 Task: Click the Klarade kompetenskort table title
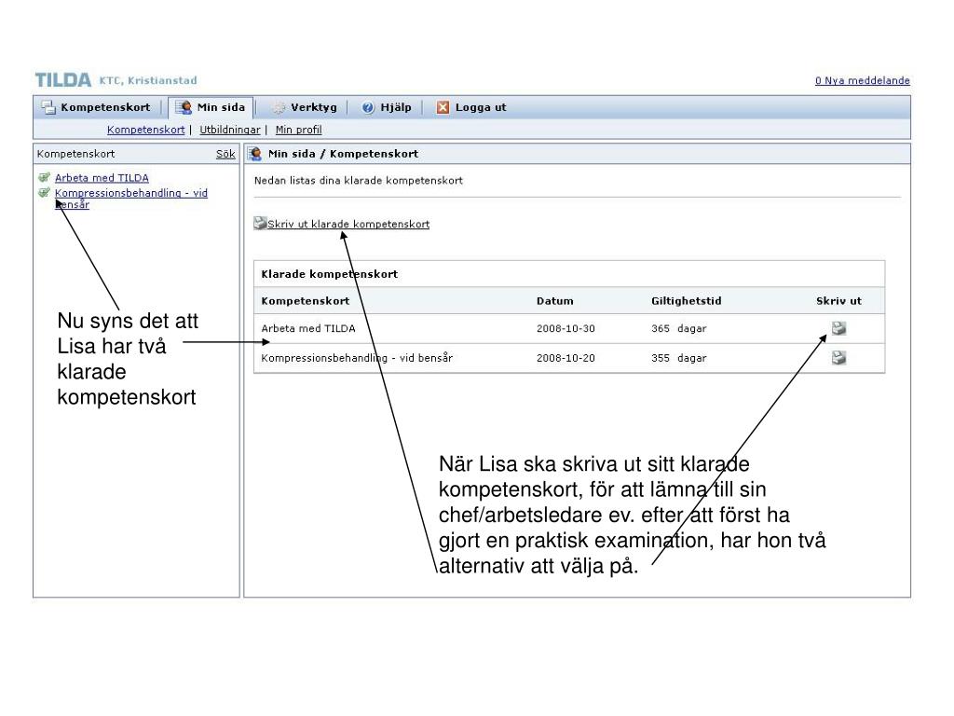pyautogui.click(x=329, y=274)
